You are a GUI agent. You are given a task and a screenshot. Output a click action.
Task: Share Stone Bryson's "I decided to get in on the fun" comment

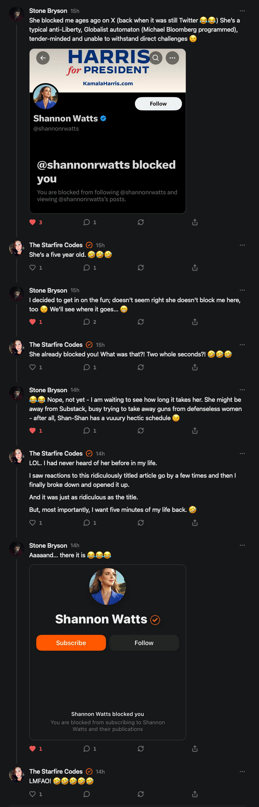194,322
